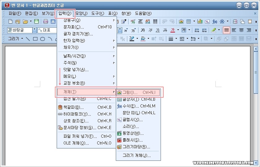The image size is (260, 167).
Task: Choose 글상자(T) in the submenu
Action: pos(138,99)
